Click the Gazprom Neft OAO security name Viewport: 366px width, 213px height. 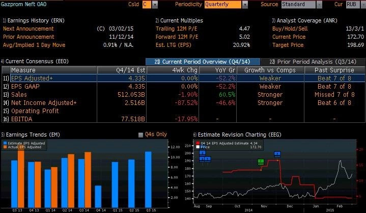pos(23,4)
